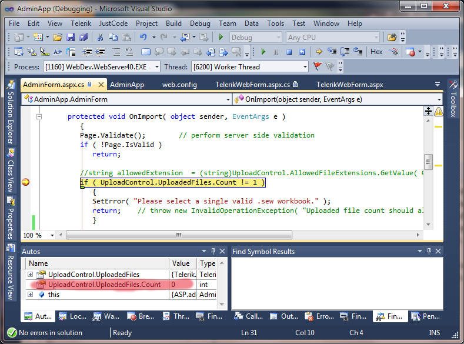This screenshot has height=344, width=464.
Task: Switch to the Locals bottom tab
Action: tap(72, 316)
